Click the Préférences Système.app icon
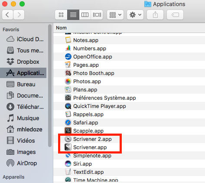 pos(68,98)
